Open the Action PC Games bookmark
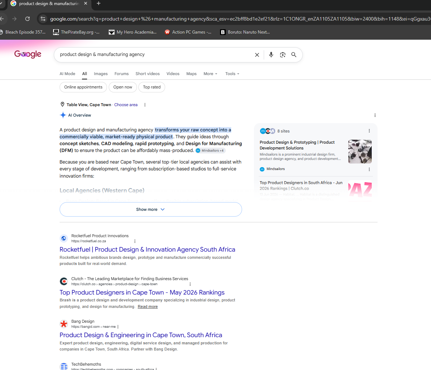Screen dimensions: 431x370 click(x=188, y=32)
